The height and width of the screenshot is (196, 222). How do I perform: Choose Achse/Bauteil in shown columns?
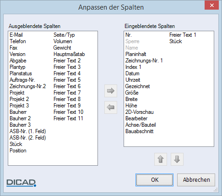coord(141,125)
